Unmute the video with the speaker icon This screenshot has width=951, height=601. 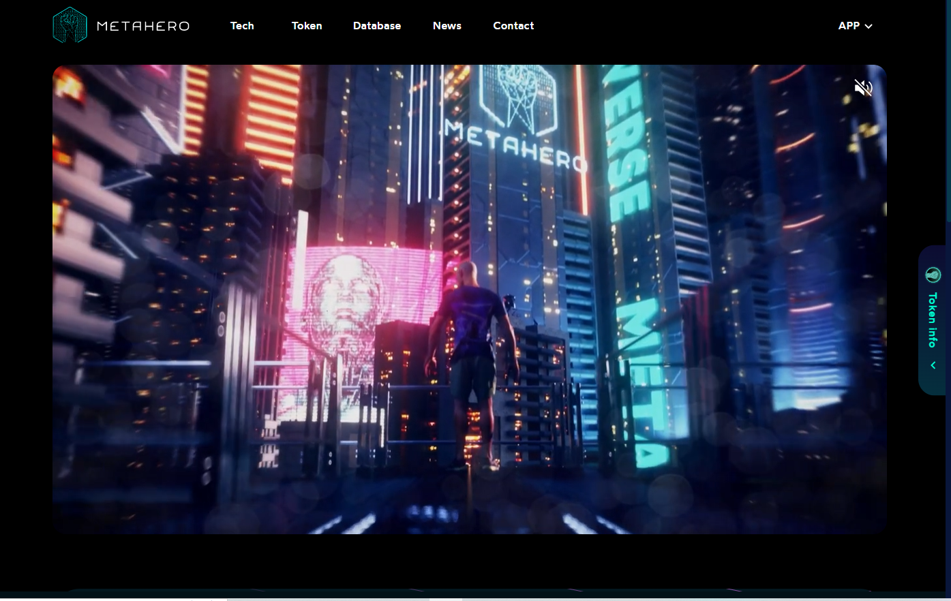pos(863,88)
